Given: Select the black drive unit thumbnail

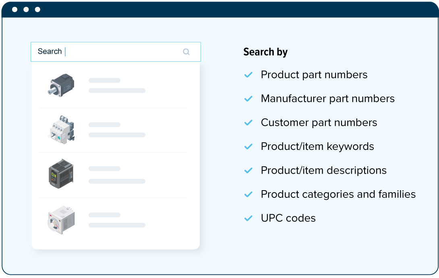Looking at the screenshot, I should tap(61, 174).
